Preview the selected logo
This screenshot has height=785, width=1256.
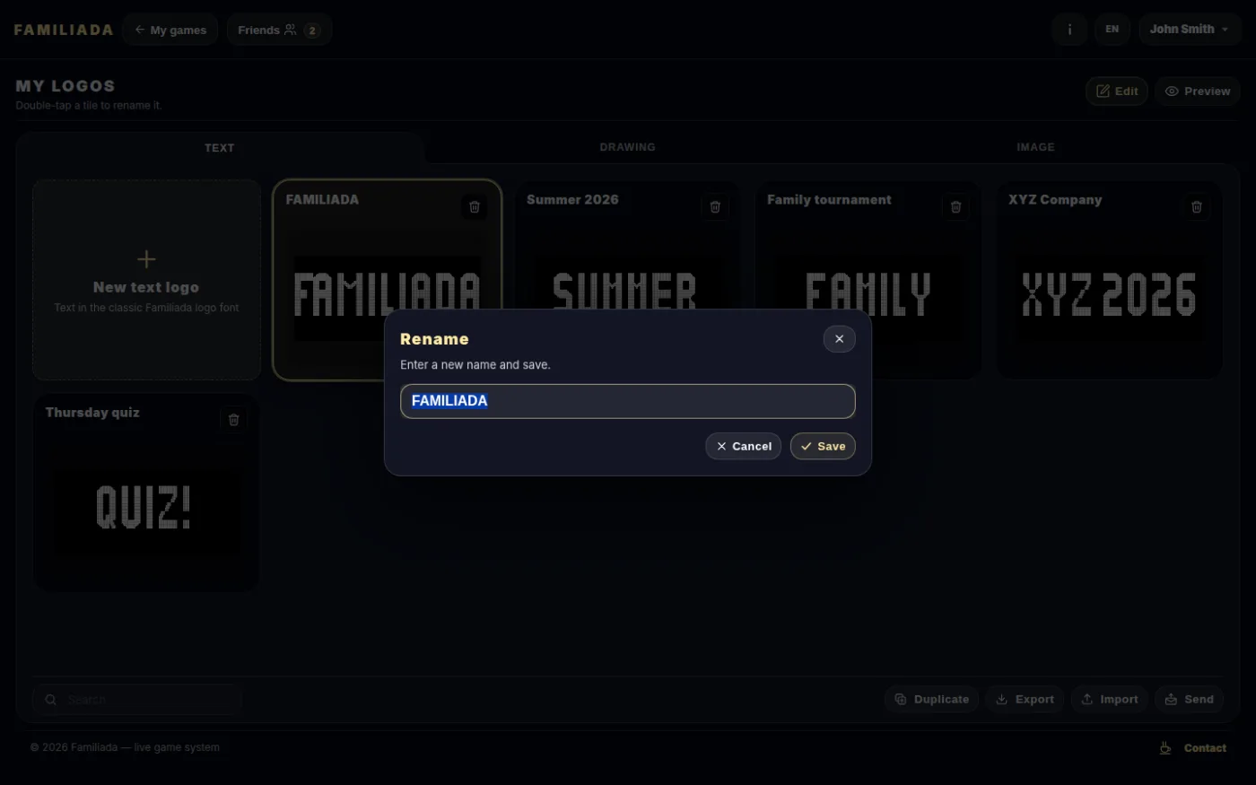[1198, 91]
